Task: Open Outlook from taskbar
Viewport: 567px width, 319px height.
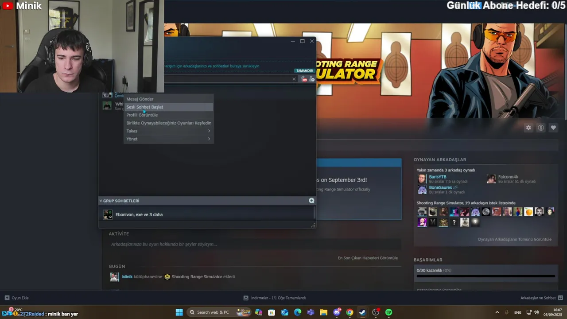Action: [284, 312]
